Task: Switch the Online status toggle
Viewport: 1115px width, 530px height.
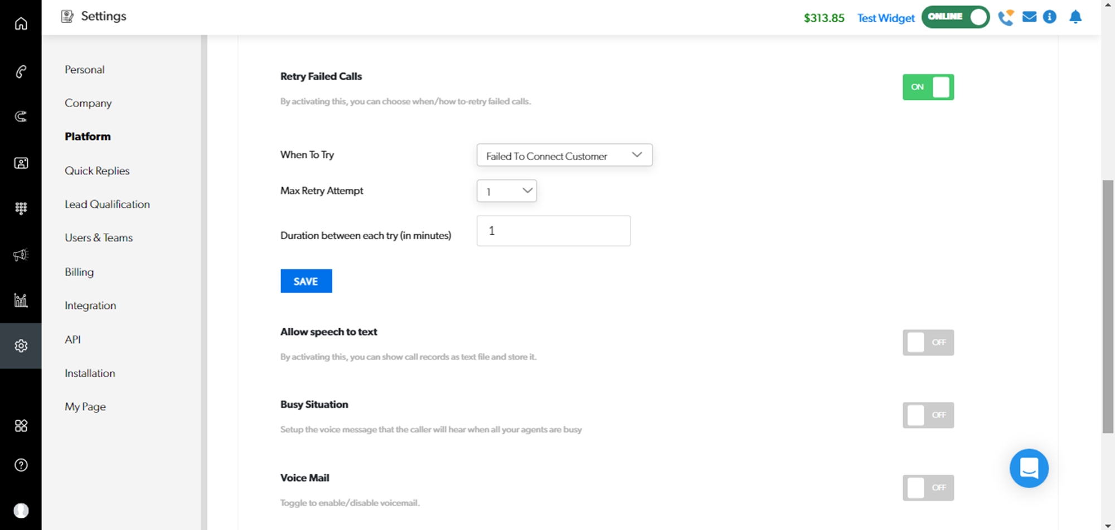Action: tap(955, 17)
